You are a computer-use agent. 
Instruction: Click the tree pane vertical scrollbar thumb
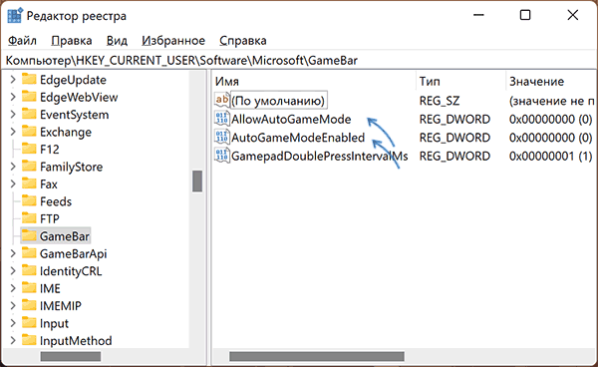(197, 182)
